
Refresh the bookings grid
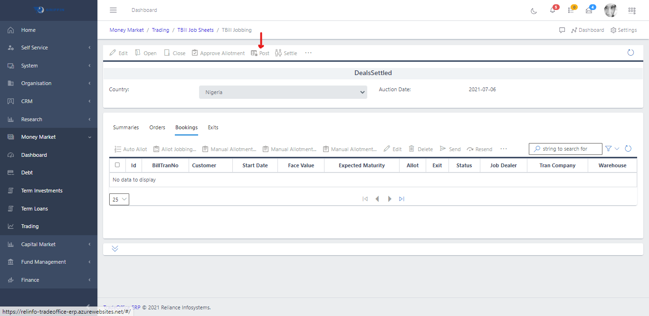coord(628,149)
